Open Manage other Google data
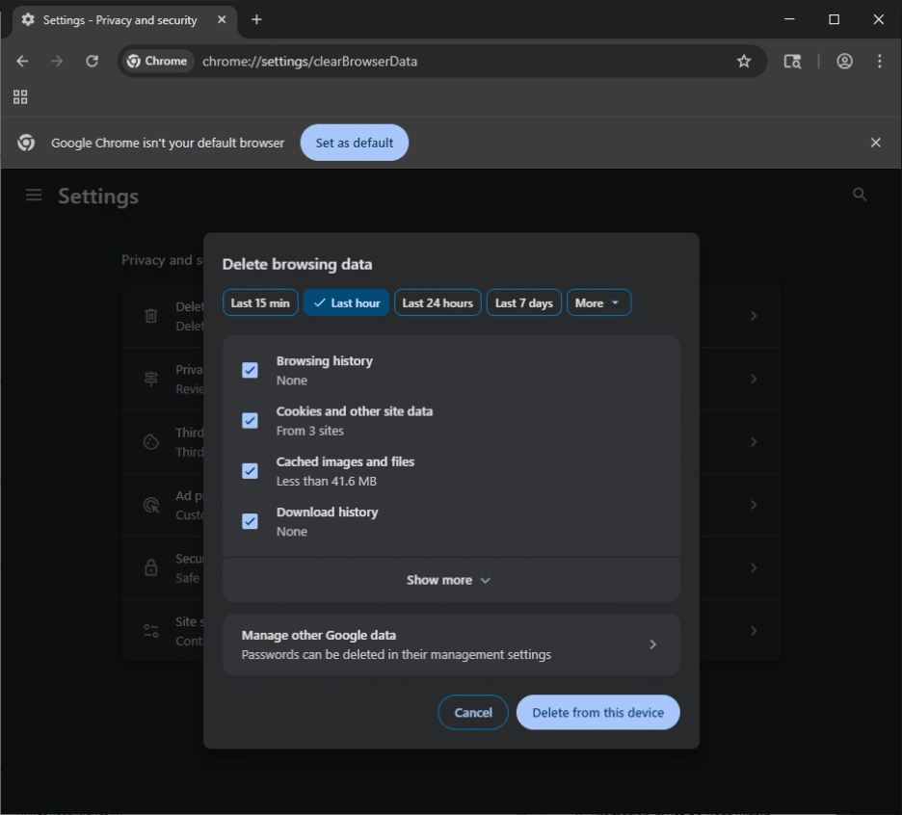Image resolution: width=902 pixels, height=815 pixels. click(451, 644)
